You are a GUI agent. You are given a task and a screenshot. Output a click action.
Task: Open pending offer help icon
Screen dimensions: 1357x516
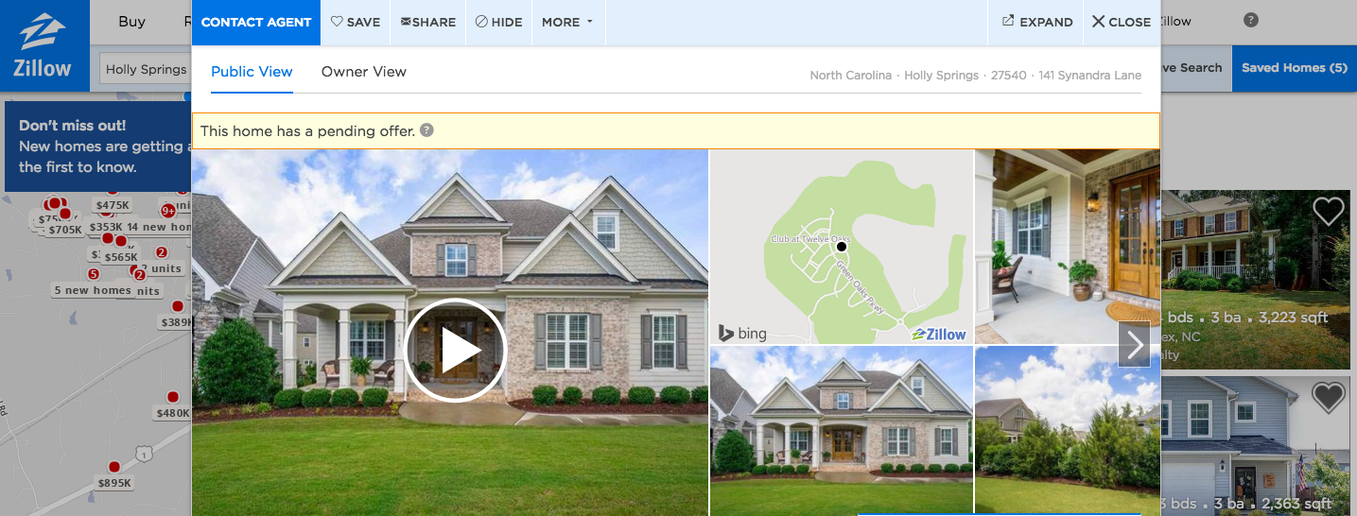(x=426, y=130)
